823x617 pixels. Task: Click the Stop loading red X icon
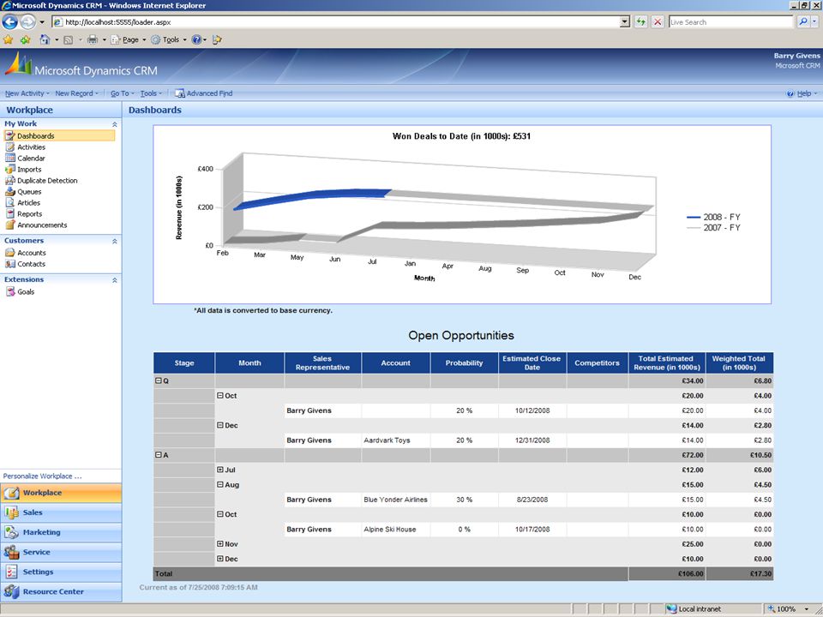click(658, 22)
